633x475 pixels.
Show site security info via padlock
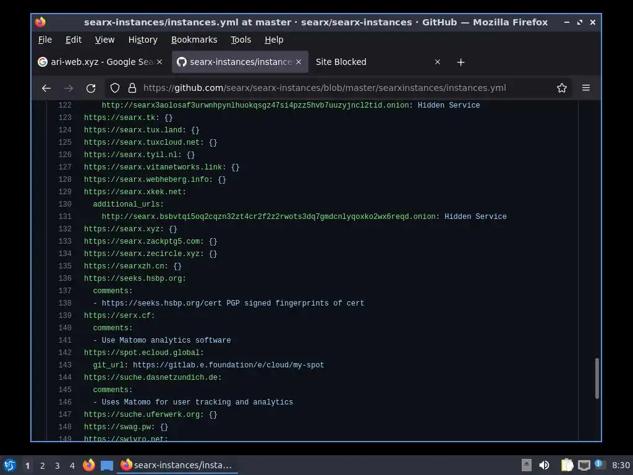tap(132, 88)
